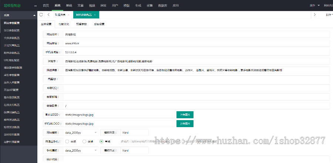This screenshot has width=333, height=163.
Task: Click the 安装目录 input field
Action: [196, 106]
